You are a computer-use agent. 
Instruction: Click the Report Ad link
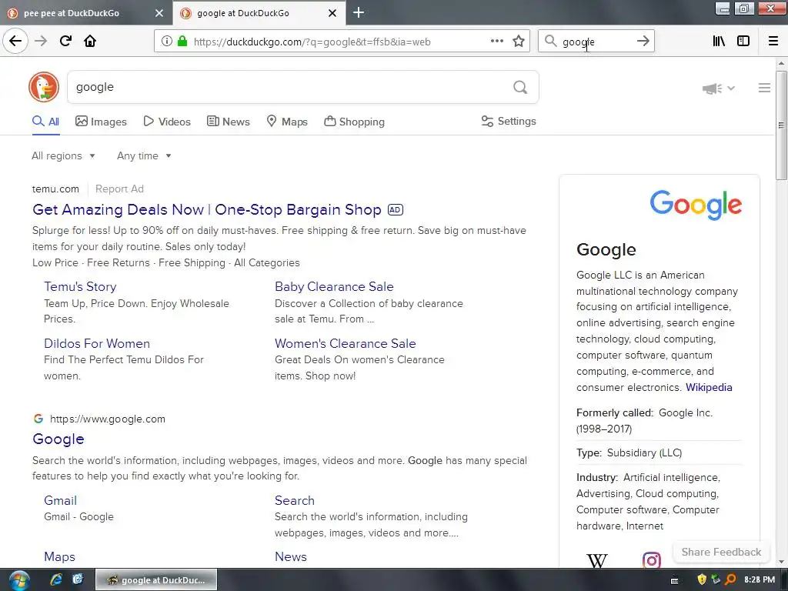[119, 189]
